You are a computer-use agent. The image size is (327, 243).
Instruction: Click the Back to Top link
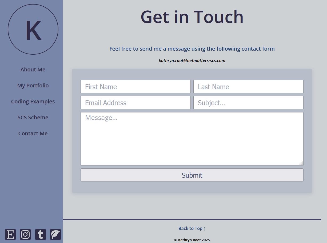192,228
